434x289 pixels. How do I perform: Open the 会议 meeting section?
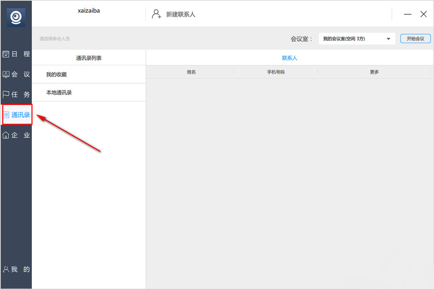pos(16,74)
